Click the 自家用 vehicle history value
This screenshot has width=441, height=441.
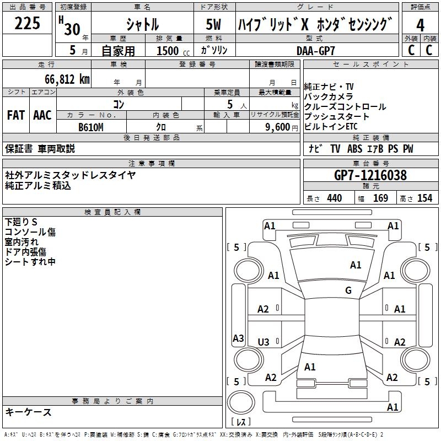click(x=118, y=51)
